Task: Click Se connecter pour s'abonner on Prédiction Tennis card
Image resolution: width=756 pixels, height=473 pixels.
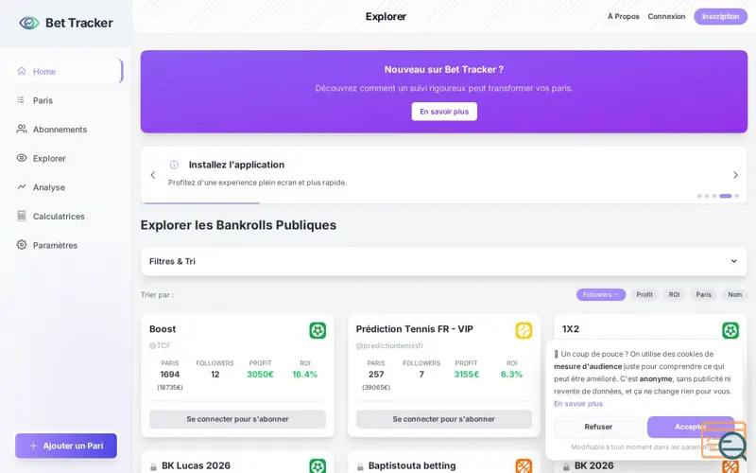Action: (444, 419)
